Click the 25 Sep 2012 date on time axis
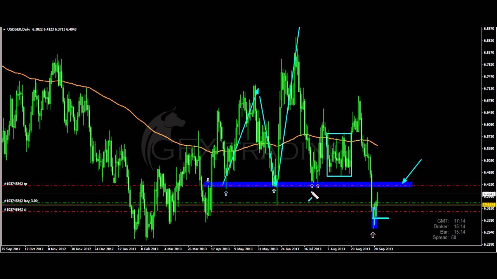 [x=11, y=249]
